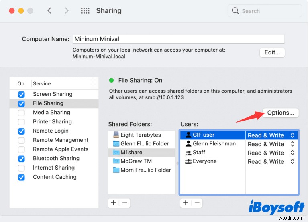Select the Eight Terabytes drive icon
308x222 pixels.
[x=116, y=135]
